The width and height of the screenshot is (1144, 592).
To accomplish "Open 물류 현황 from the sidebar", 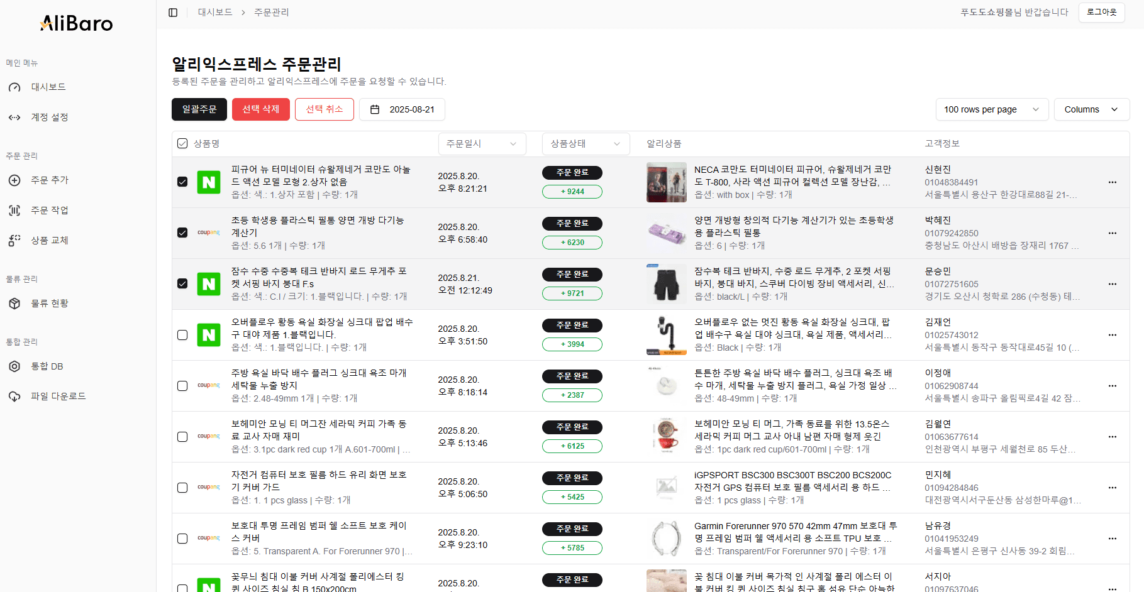I will (50, 304).
